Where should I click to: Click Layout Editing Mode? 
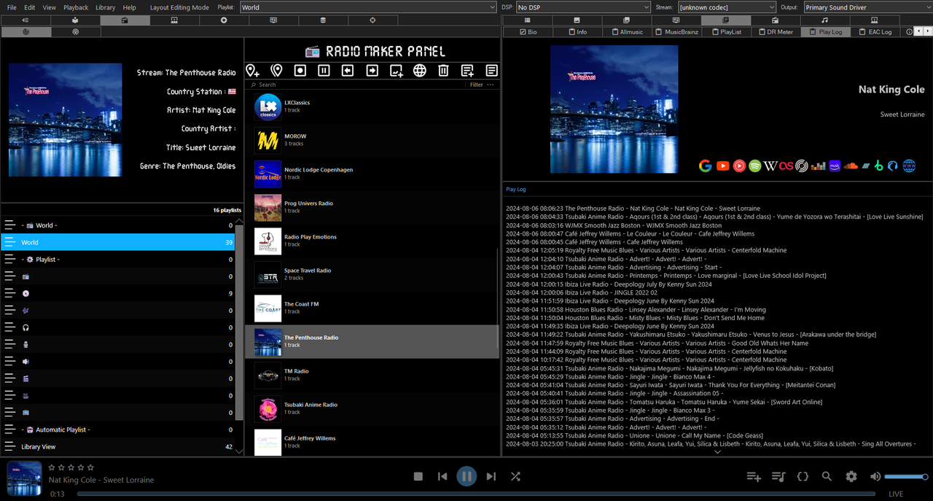pyautogui.click(x=179, y=7)
